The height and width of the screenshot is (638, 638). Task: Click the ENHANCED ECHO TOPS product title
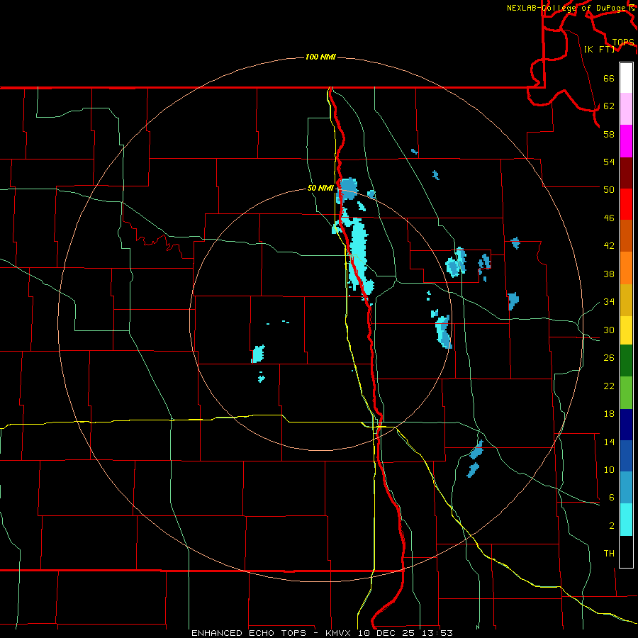tap(249, 633)
